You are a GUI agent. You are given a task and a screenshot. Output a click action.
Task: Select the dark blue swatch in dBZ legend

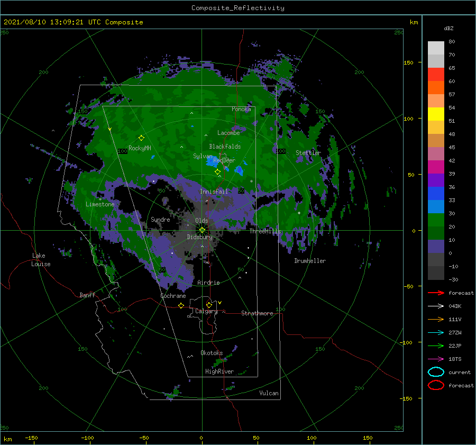pos(436,193)
